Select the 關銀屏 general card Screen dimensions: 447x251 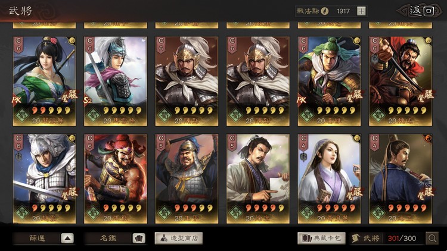[x=44, y=81]
